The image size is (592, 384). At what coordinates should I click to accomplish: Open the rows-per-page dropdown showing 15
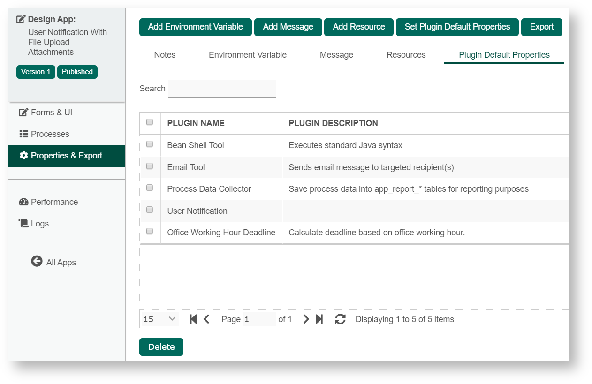point(160,319)
